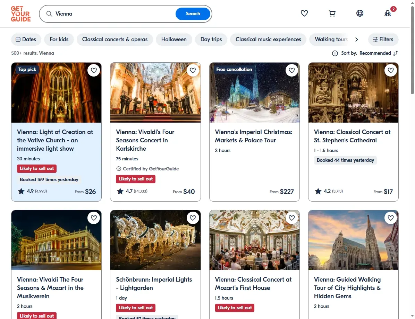Show more filter categories with arrow
The image size is (415, 319).
[x=356, y=39]
